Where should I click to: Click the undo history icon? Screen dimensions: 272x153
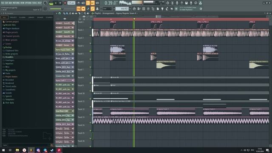[x=167, y=3]
